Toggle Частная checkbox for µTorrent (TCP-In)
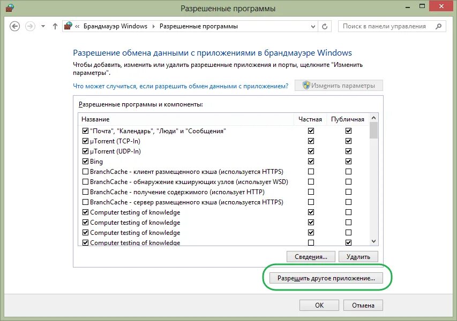Screen dimensions: 457x321 point(311,141)
